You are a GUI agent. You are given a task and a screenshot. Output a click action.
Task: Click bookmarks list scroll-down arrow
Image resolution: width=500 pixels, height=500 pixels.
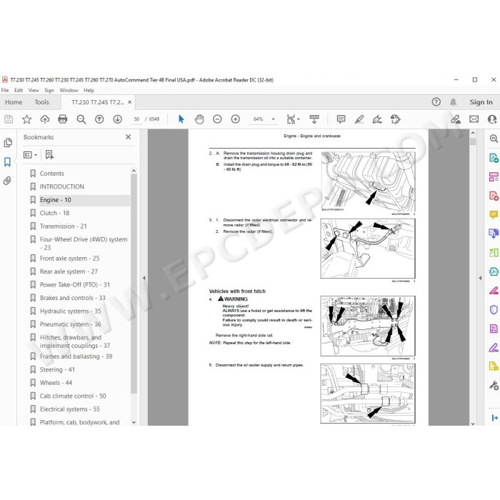pyautogui.click(x=134, y=422)
